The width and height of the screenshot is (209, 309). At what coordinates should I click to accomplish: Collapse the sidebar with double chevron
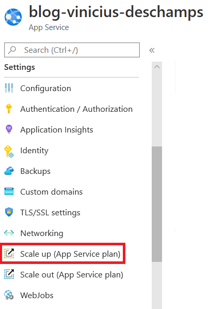pyautogui.click(x=152, y=50)
